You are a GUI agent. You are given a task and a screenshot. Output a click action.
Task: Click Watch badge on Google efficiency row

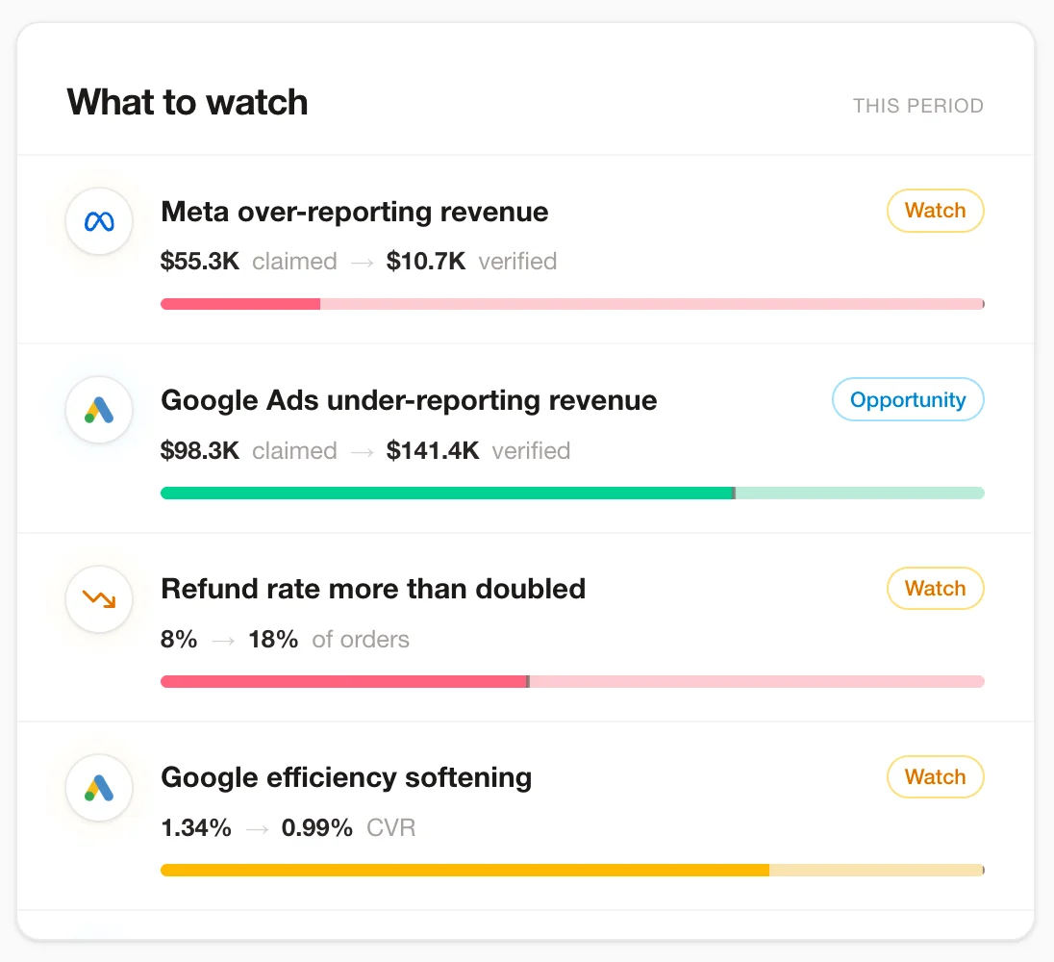(x=935, y=777)
